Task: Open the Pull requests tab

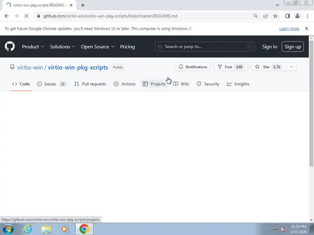Action: coord(90,84)
